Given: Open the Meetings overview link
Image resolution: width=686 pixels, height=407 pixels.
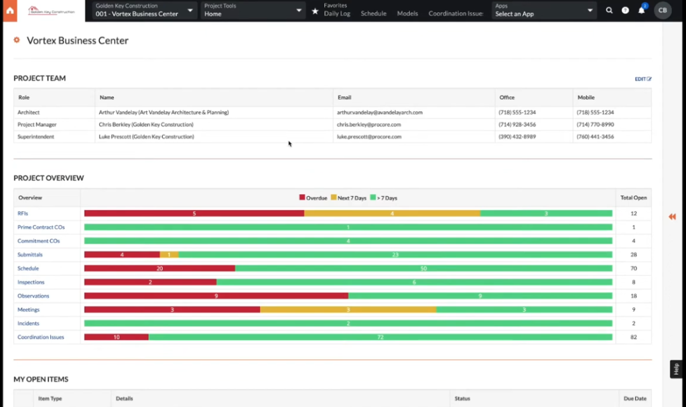Looking at the screenshot, I should pyautogui.click(x=28, y=309).
